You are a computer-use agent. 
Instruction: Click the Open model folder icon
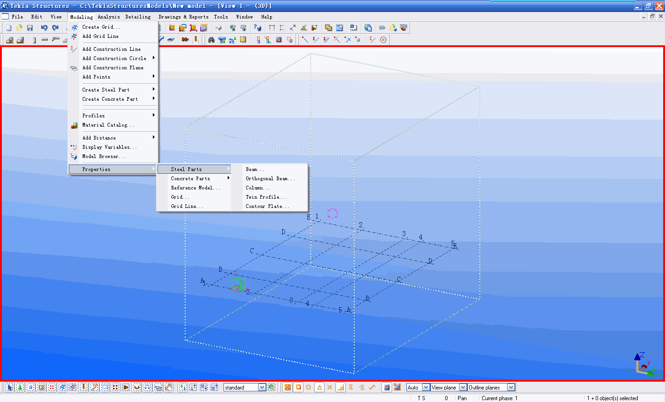tap(19, 28)
